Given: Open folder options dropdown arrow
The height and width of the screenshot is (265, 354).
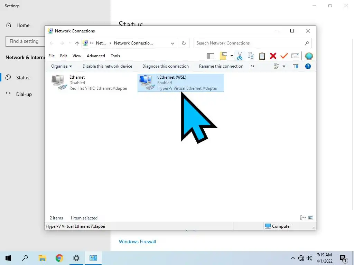Looking at the screenshot, I should 232,56.
